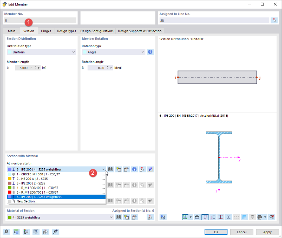
Task: Click the screen view icon at bottom left
Action: (x=36, y=232)
